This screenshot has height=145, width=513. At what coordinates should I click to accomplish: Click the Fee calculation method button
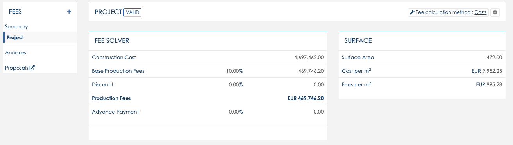tap(448, 12)
